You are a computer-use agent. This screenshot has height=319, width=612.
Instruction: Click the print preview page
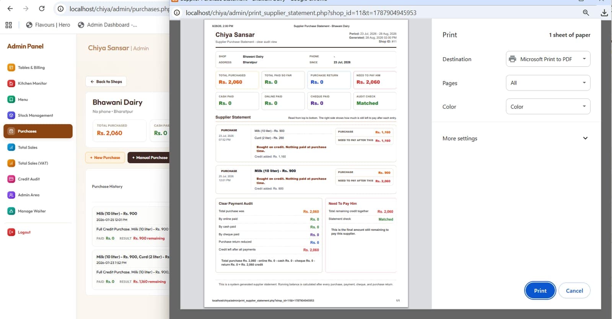(306, 164)
